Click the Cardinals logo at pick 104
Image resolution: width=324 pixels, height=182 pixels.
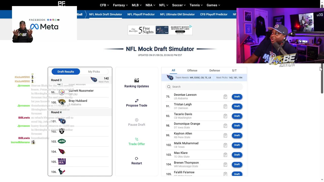tap(62, 151)
